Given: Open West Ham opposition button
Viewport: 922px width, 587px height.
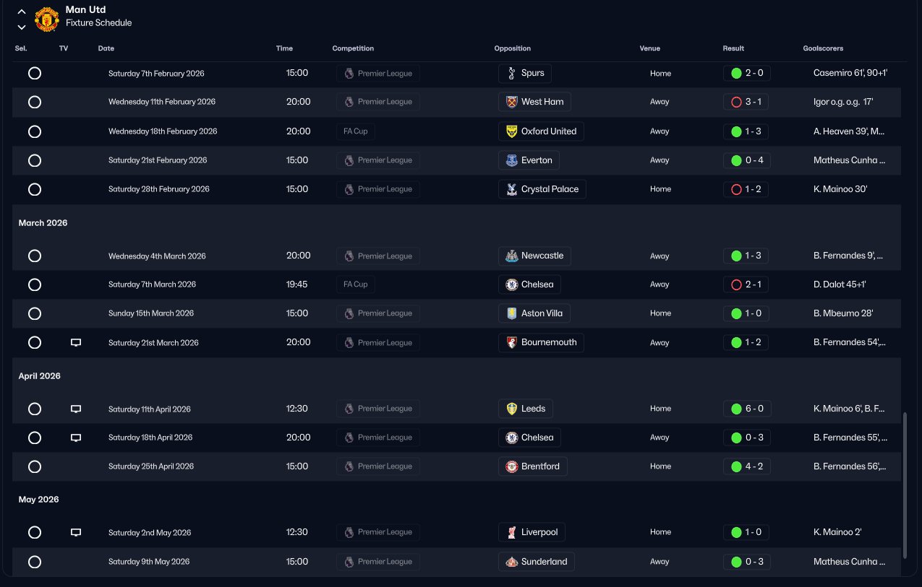Looking at the screenshot, I should (x=534, y=102).
